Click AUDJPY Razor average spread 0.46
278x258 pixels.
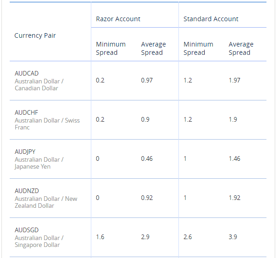(147, 159)
